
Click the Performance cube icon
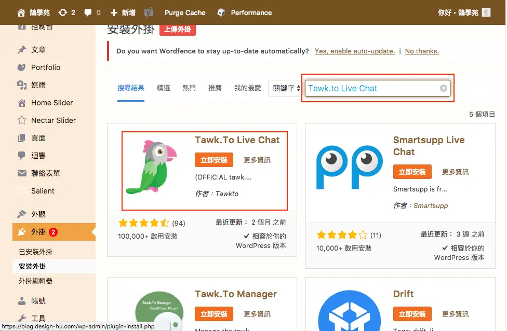point(221,12)
